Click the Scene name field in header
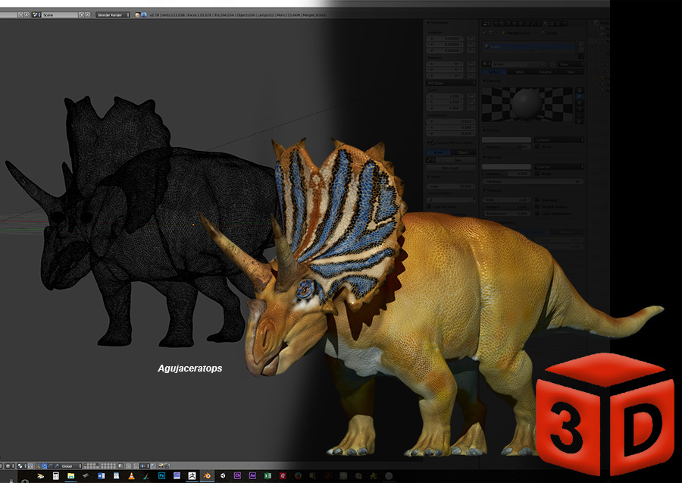This screenshot has width=682, height=483. tap(60, 14)
